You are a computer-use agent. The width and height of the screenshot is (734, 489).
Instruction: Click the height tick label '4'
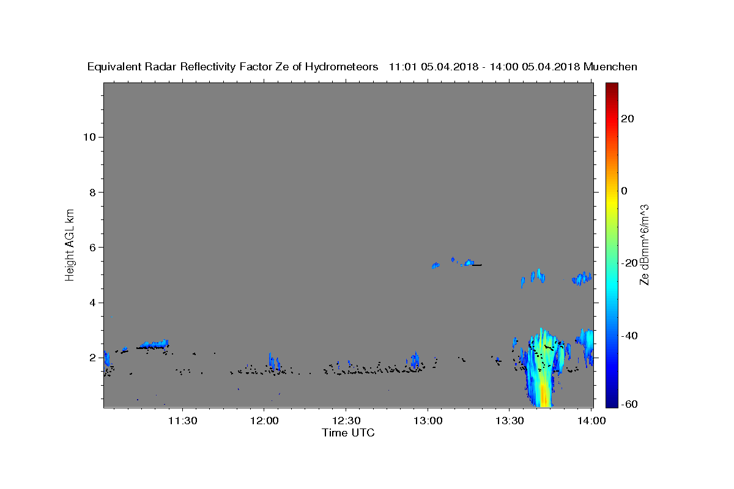click(91, 303)
